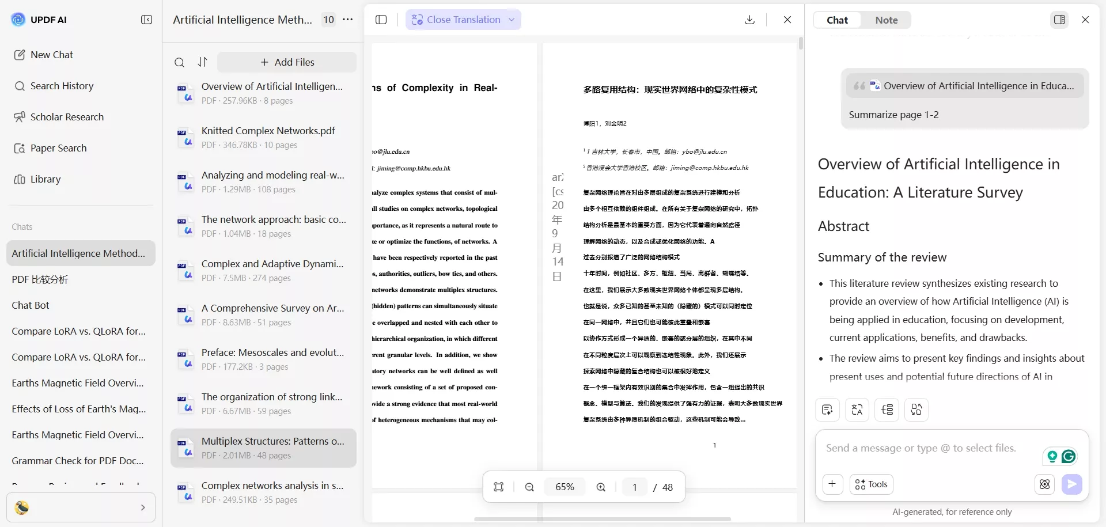Select the Translate icon above the message box

coord(857,410)
